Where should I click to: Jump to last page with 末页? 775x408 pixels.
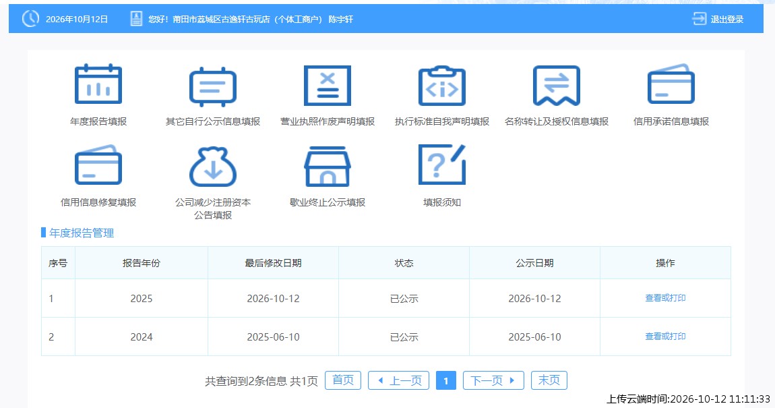pos(549,380)
